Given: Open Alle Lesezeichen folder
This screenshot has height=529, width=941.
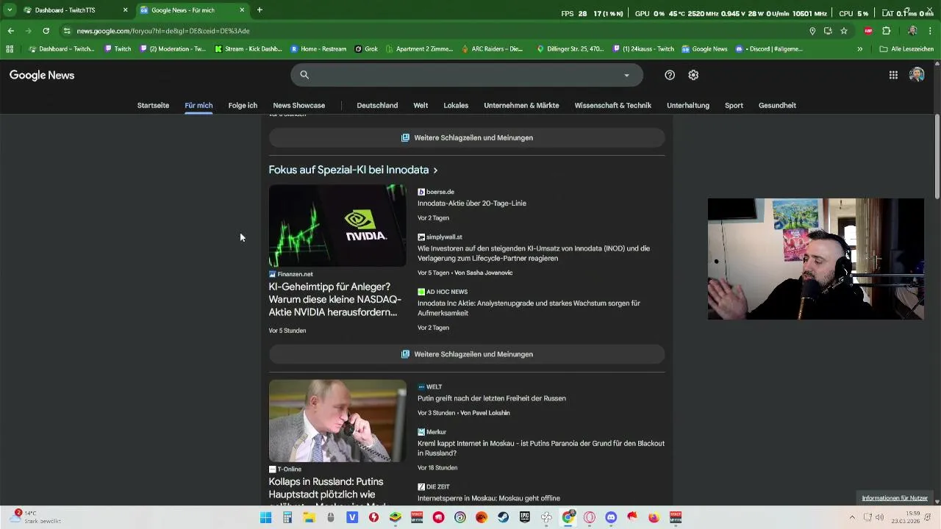Looking at the screenshot, I should pos(906,49).
